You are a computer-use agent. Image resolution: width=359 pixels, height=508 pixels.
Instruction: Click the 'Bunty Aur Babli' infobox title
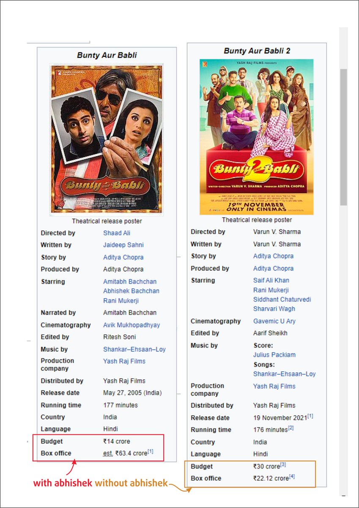(107, 55)
